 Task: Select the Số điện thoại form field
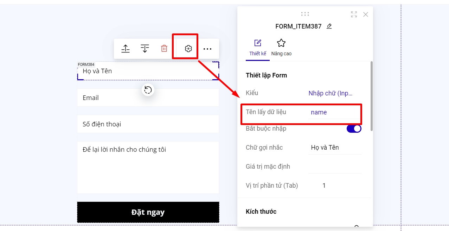tap(148, 124)
